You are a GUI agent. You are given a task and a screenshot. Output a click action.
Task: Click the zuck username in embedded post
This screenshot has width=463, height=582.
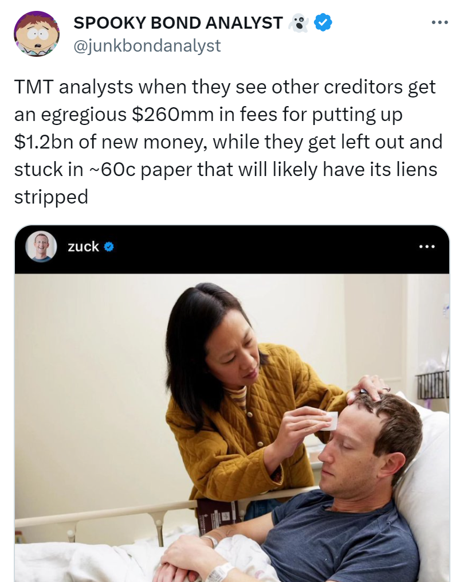(83, 247)
